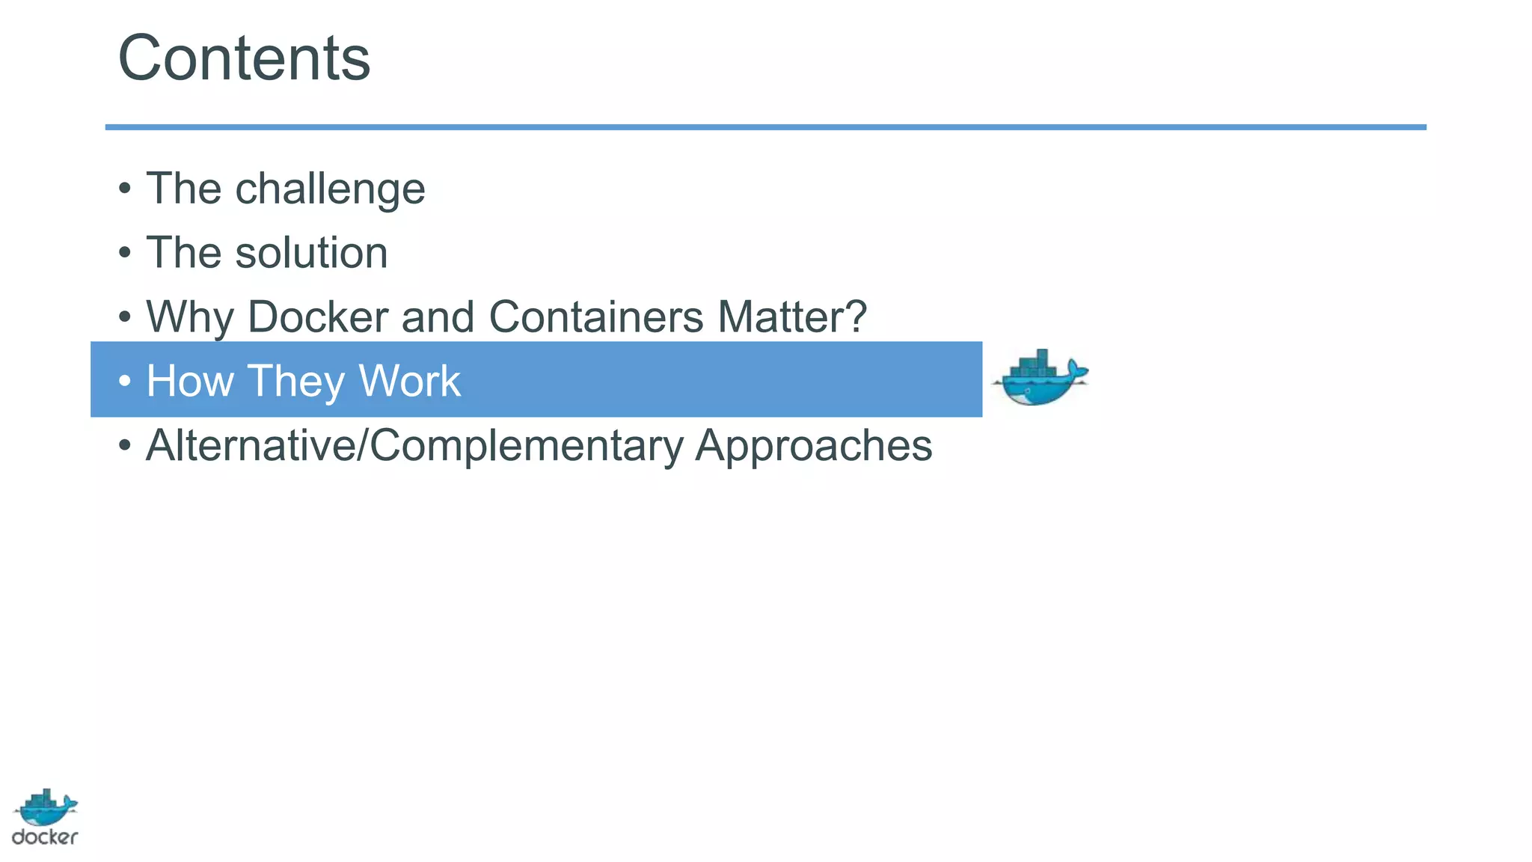Click the word Containers in third bullet
Image resolution: width=1532 pixels, height=862 pixels.
point(596,317)
